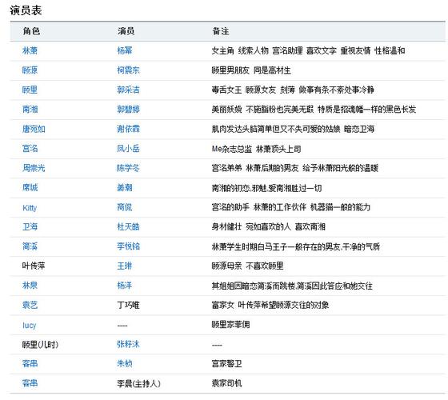This screenshot has width=448, height=400.
Task: Follow the 南湘 character link
Action: pos(30,109)
